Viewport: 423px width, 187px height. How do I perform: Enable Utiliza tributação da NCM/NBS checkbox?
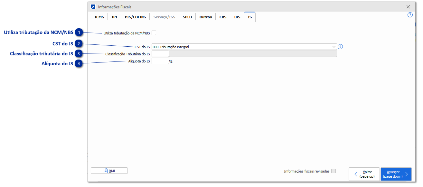[154, 33]
